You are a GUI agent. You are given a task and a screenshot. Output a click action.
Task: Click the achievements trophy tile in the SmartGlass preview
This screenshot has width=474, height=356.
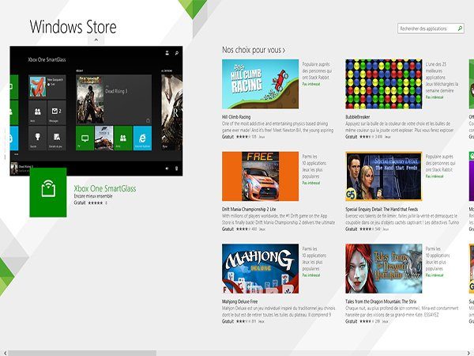click(x=37, y=138)
